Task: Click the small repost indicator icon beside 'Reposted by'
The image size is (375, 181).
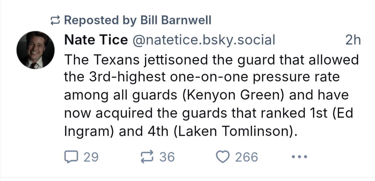Action: pos(55,21)
